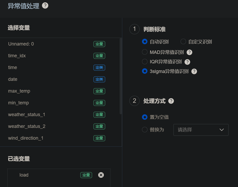Pick the weather_status_1 variable
Viewport: 238px width, 187px height.
coord(27,115)
